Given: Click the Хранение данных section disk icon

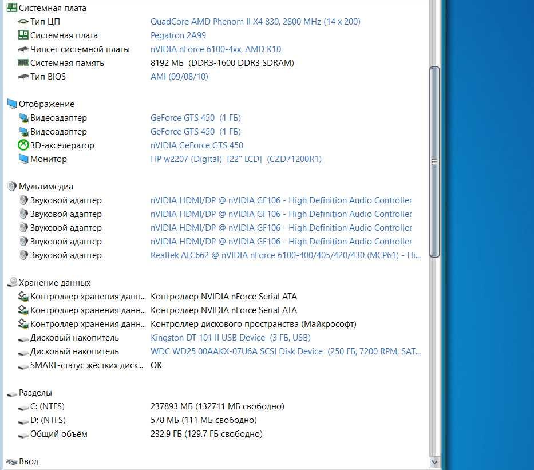Looking at the screenshot, I should 12,282.
